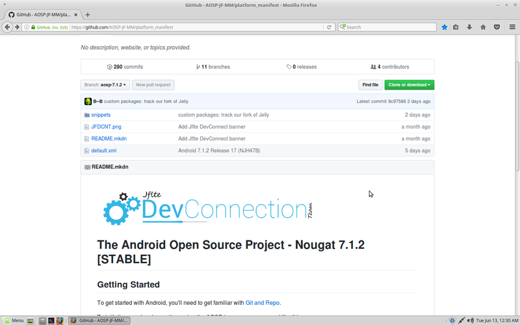
Task: Open the snippets folder link
Action: point(101,115)
